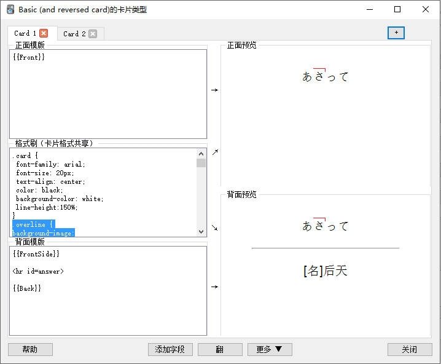441x364 pixels.
Task: Click the 翻 flip button
Action: pyautogui.click(x=220, y=349)
